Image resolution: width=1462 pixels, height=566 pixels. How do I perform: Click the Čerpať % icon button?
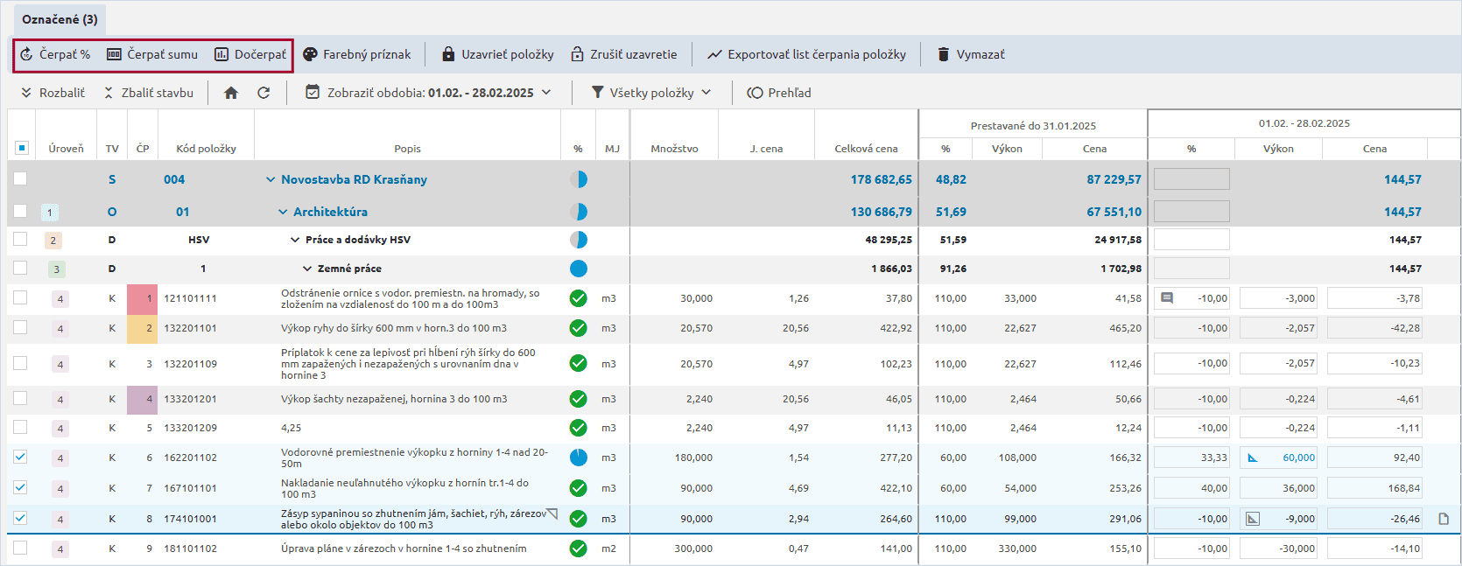[x=26, y=54]
